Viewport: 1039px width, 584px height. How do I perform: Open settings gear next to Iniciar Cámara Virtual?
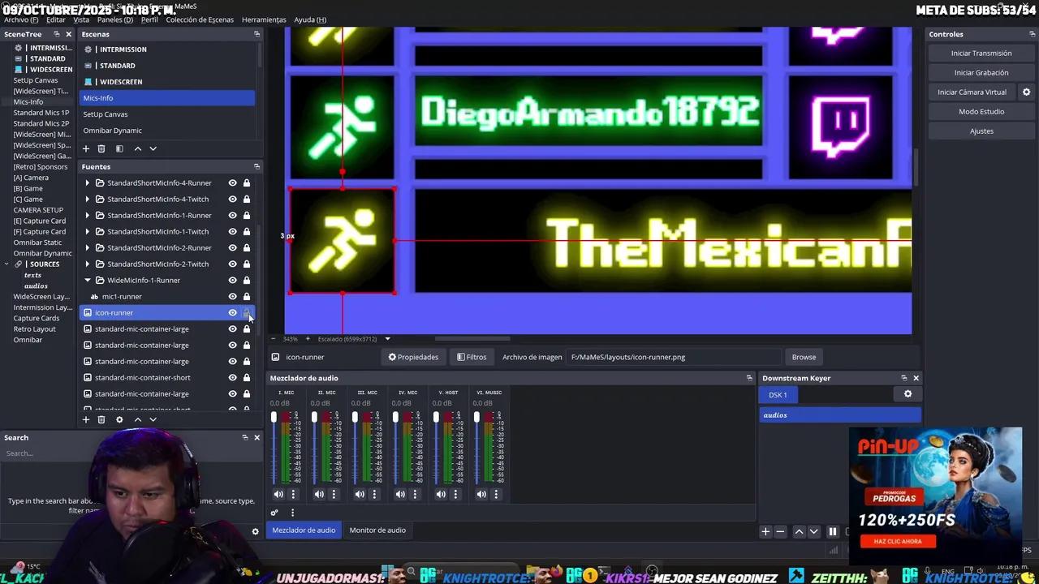(1026, 92)
